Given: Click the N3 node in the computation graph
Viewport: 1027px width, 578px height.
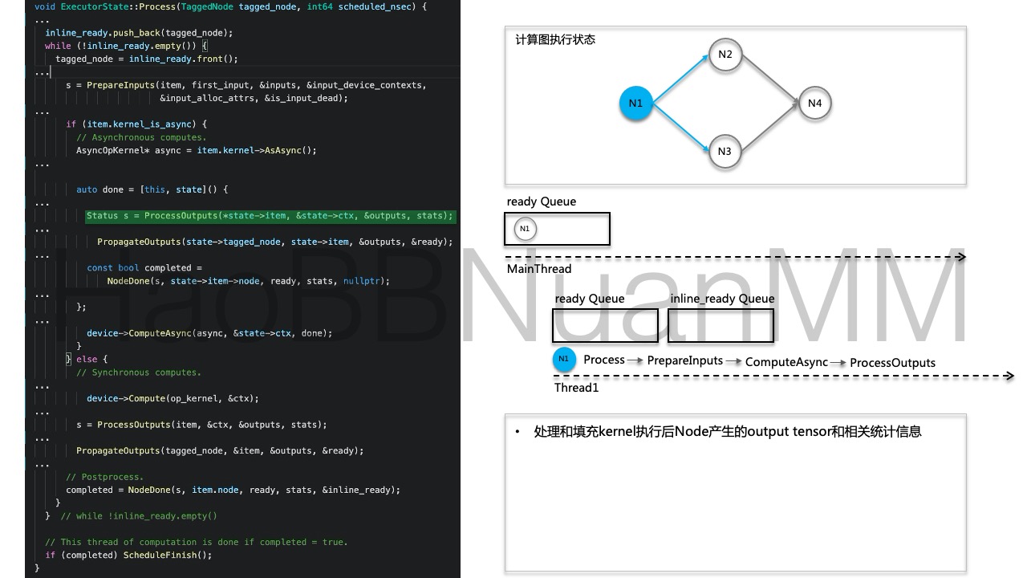Looking at the screenshot, I should [725, 151].
